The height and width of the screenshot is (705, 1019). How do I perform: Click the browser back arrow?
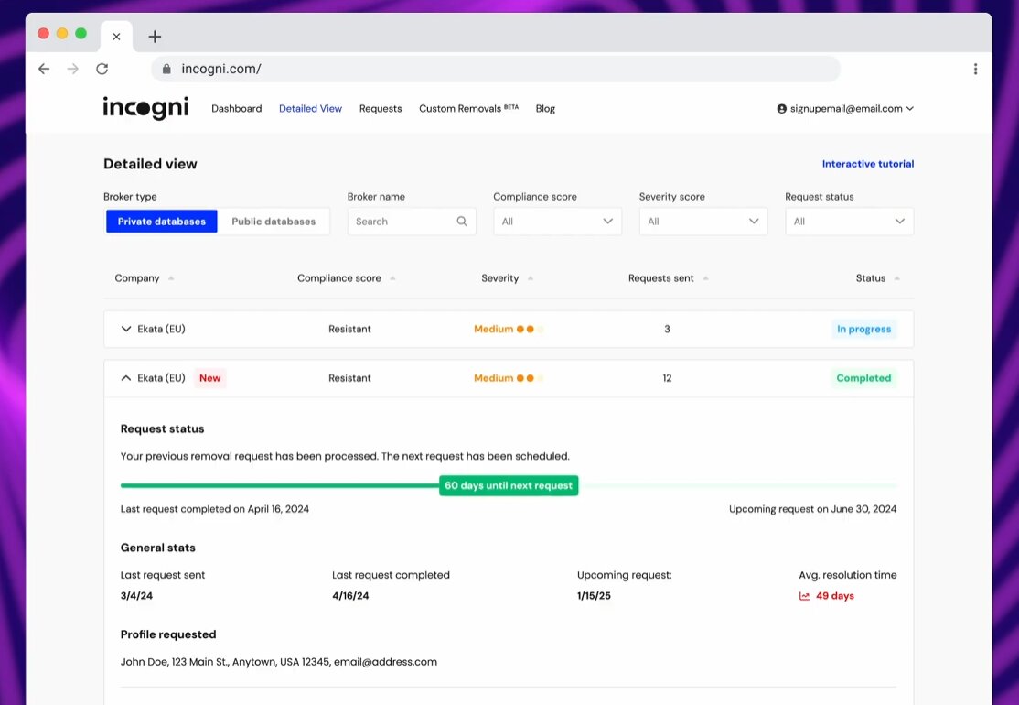(x=44, y=69)
